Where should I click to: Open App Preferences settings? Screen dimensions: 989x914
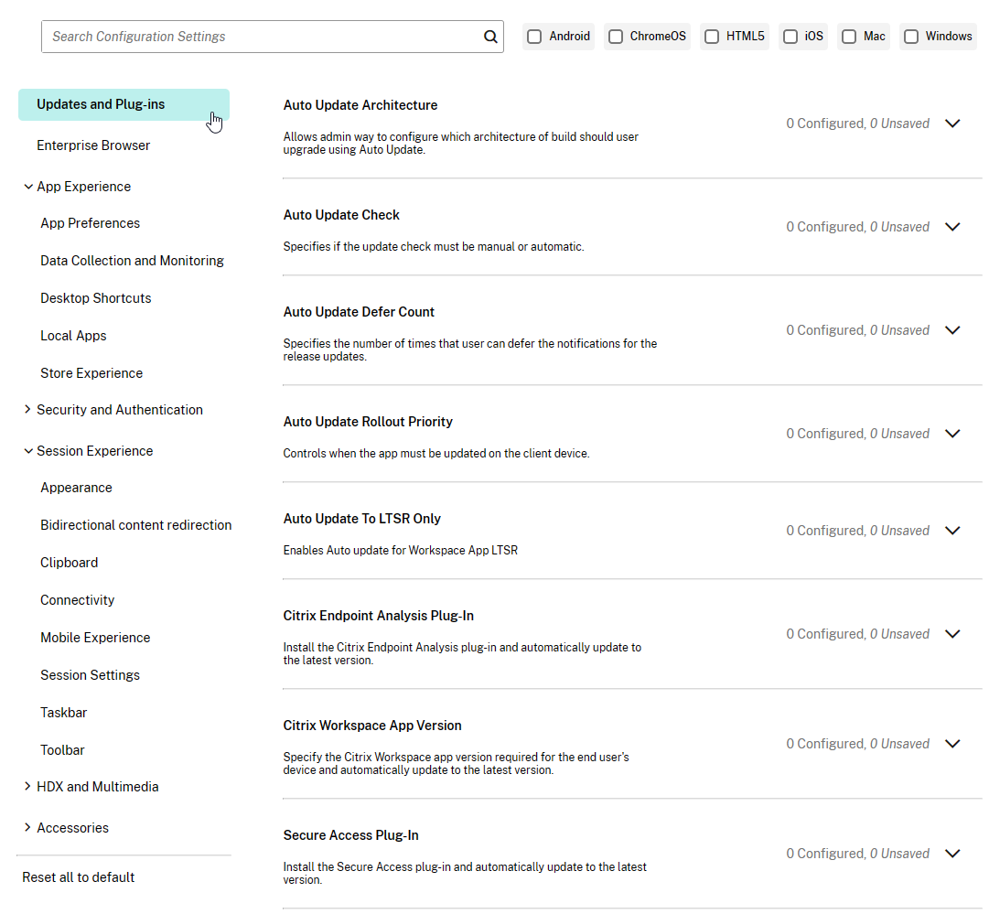tap(91, 223)
